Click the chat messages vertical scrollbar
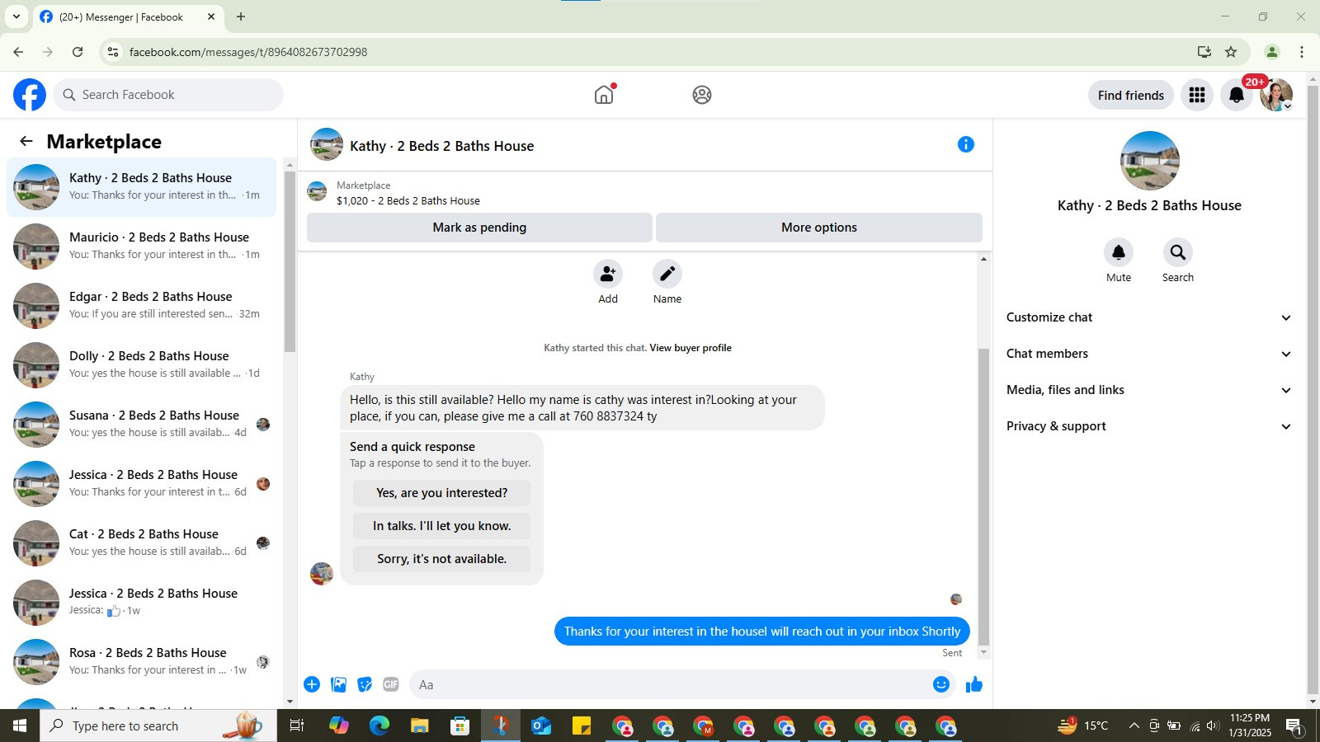This screenshot has width=1320, height=742. click(983, 496)
